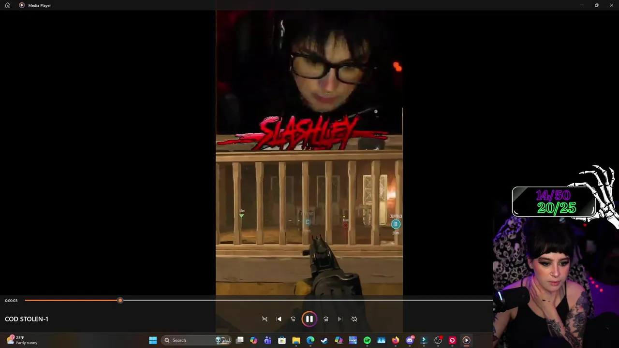The width and height of the screenshot is (619, 348).
Task: Toggle repeat mode in Media Player
Action: tap(354, 319)
